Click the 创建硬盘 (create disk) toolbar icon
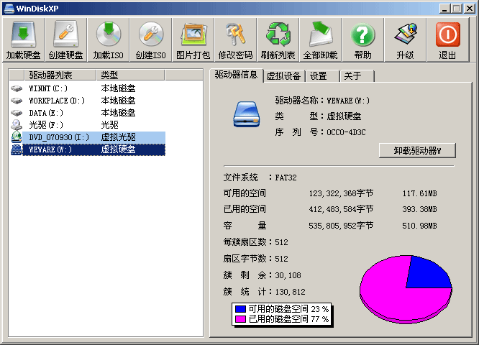 [65, 41]
